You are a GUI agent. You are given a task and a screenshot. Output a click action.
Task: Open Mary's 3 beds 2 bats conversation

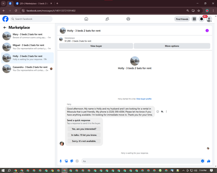tap(27, 36)
